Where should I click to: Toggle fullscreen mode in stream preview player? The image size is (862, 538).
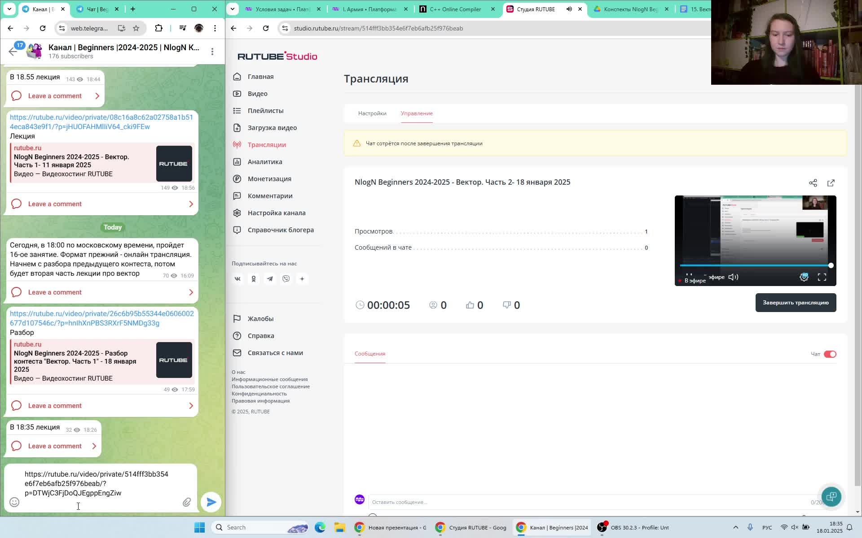click(x=822, y=277)
